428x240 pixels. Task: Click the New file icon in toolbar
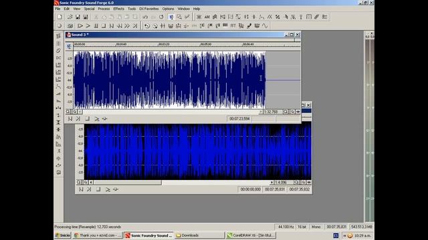60,17
